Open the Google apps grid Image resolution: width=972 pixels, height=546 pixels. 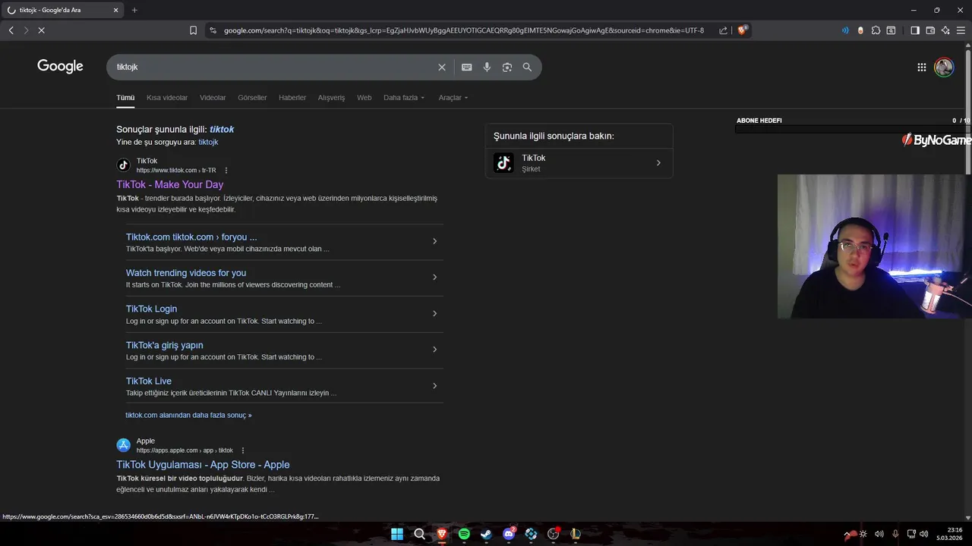[x=922, y=67]
